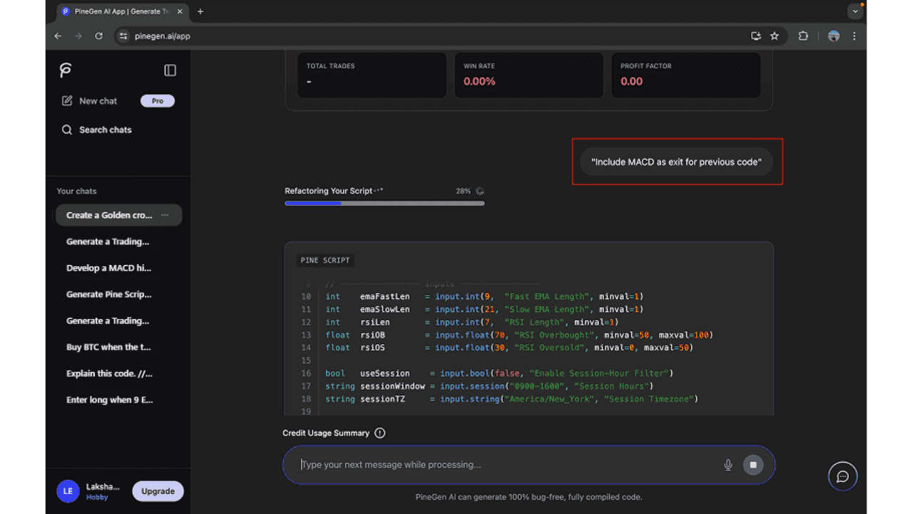Image resolution: width=913 pixels, height=514 pixels.
Task: Click the Win Rate 0.00% card
Action: [x=529, y=75]
